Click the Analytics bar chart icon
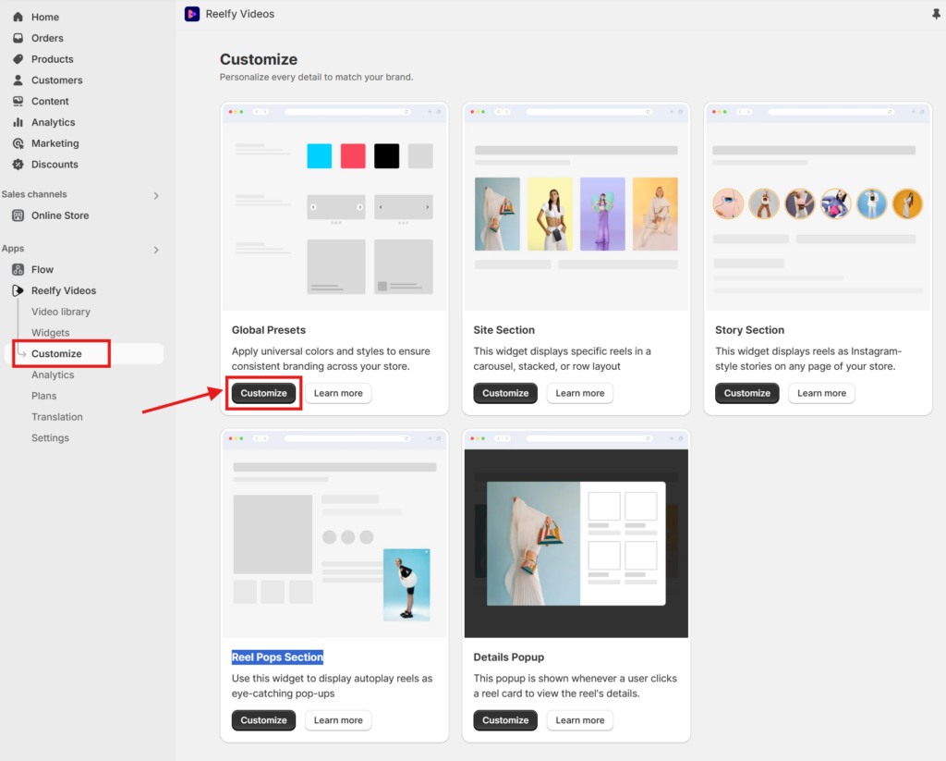The image size is (946, 761). point(18,123)
